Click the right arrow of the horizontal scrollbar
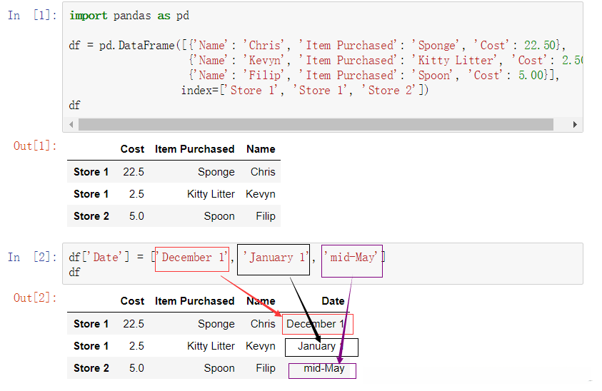 coord(576,125)
